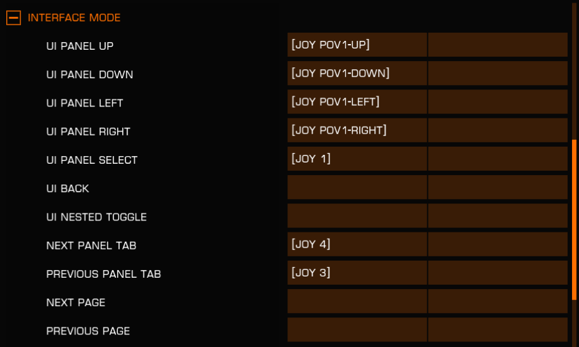Assign primary binding for UI Nested Toggle
This screenshot has width=579, height=347.
(x=357, y=215)
